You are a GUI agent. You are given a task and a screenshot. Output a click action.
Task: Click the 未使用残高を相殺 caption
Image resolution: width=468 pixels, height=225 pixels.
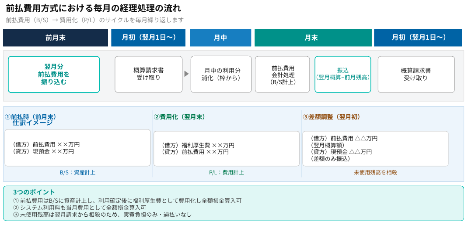[x=375, y=172]
